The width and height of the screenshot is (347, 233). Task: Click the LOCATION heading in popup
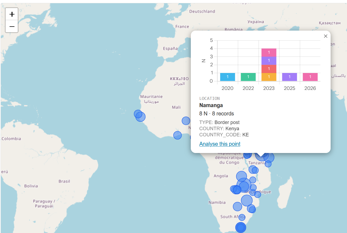(x=210, y=99)
